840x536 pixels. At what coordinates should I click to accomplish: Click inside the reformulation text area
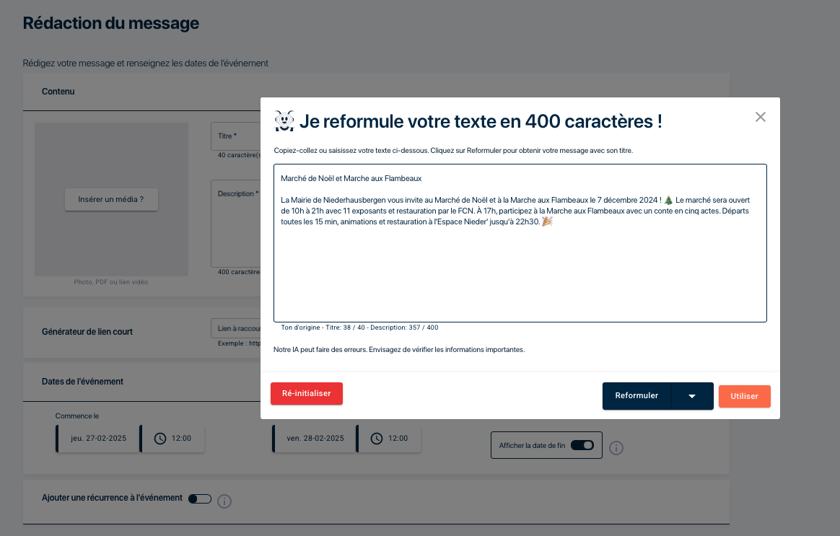pos(520,274)
